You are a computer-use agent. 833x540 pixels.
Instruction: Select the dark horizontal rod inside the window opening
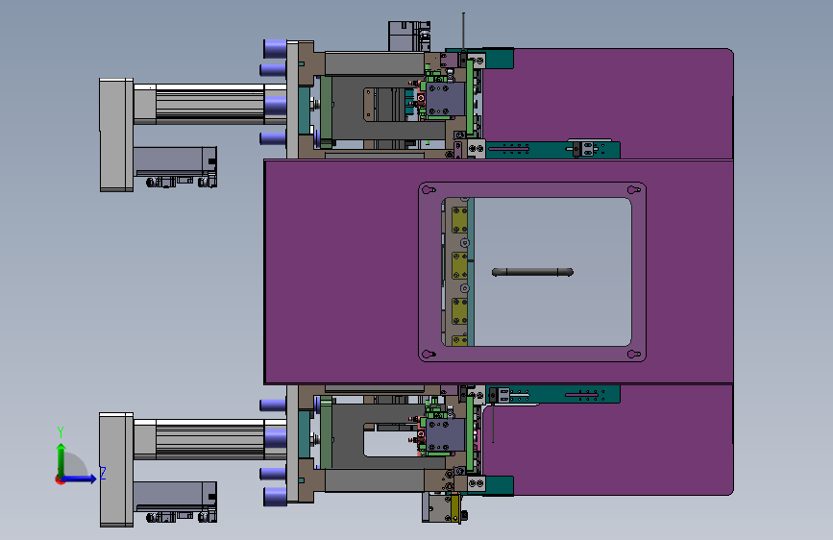click(x=532, y=272)
